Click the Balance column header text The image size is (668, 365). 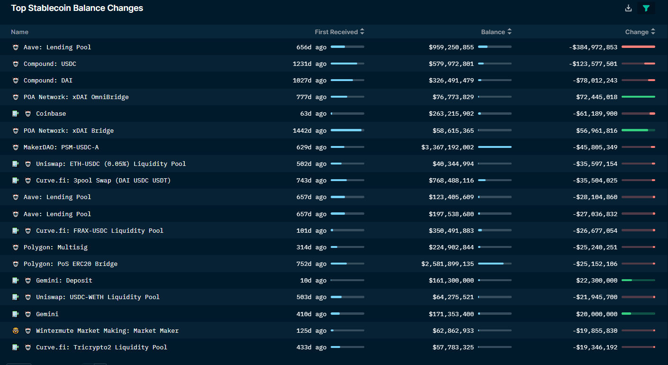pyautogui.click(x=493, y=32)
